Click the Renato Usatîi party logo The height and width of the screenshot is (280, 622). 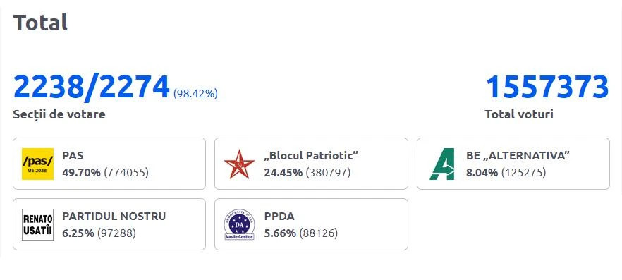[x=37, y=224]
